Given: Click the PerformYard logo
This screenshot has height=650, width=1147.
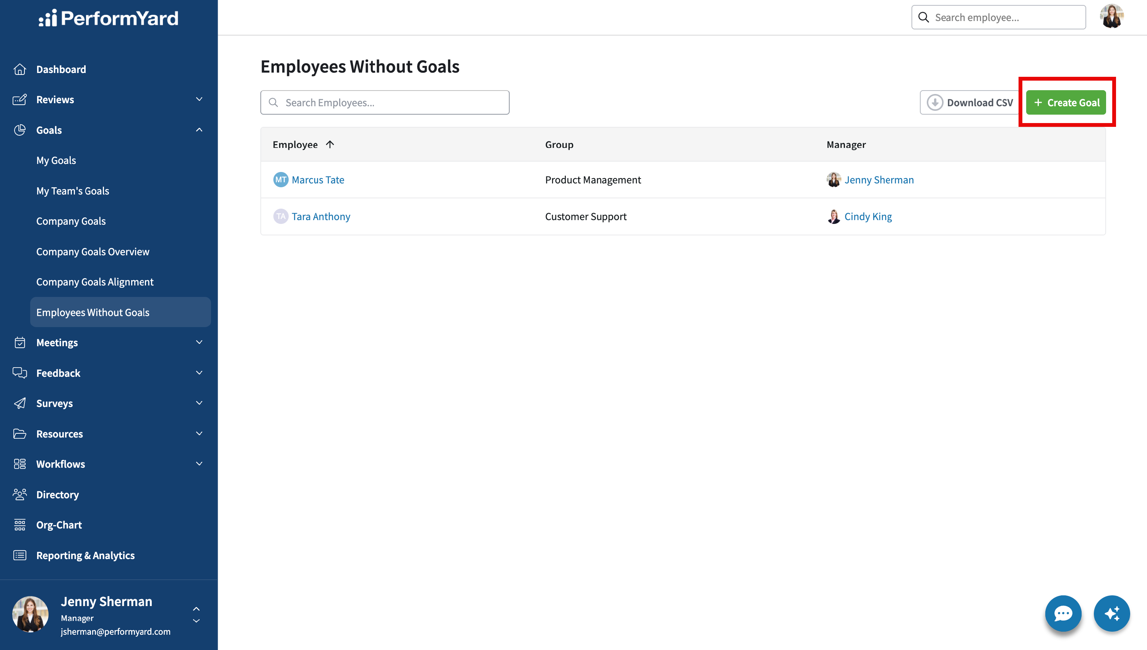Looking at the screenshot, I should 108,18.
